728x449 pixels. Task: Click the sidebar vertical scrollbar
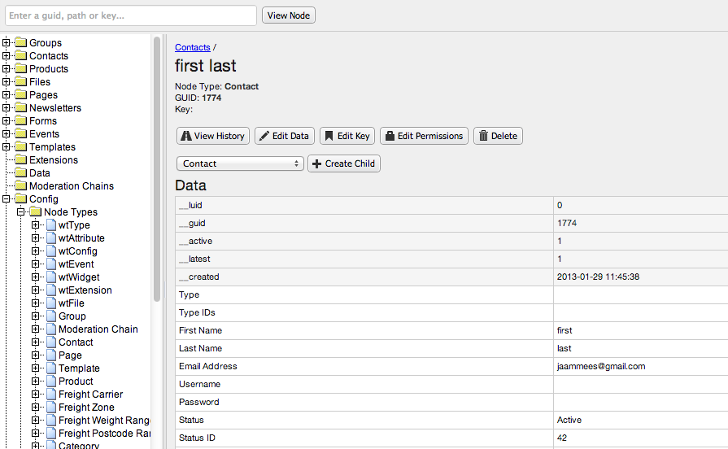point(157,163)
